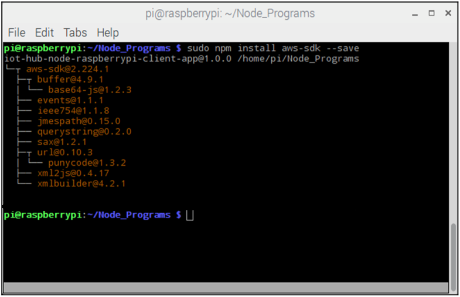This screenshot has height=297, width=460.
Task: Click the horizontal scrollbar at the bottom
Action: click(226, 288)
